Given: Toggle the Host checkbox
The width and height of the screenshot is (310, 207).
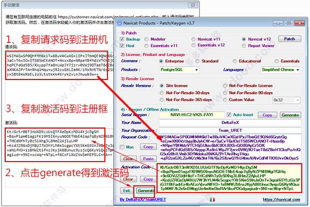Looking at the screenshot, I should [122, 45].
